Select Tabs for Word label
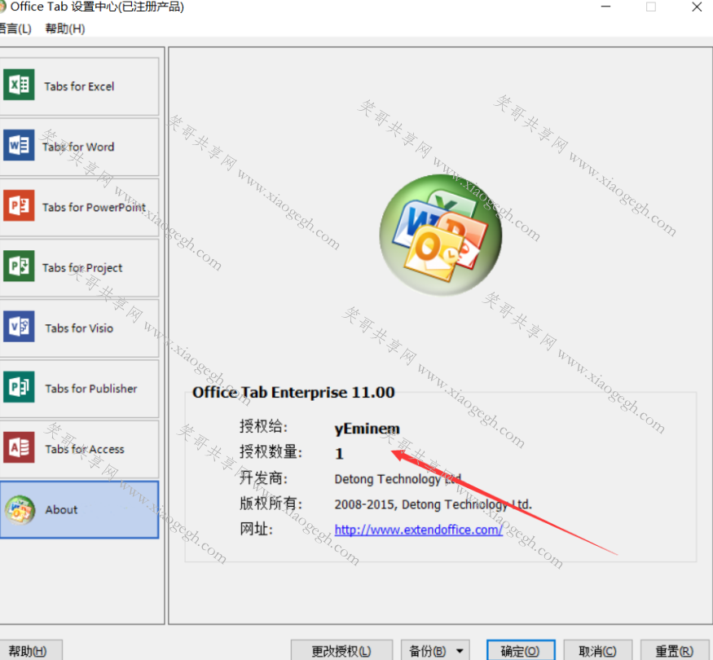 pos(78,147)
